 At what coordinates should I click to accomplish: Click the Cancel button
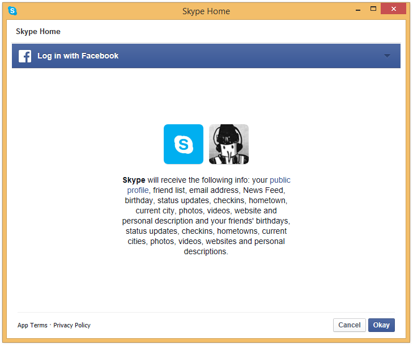coord(349,325)
